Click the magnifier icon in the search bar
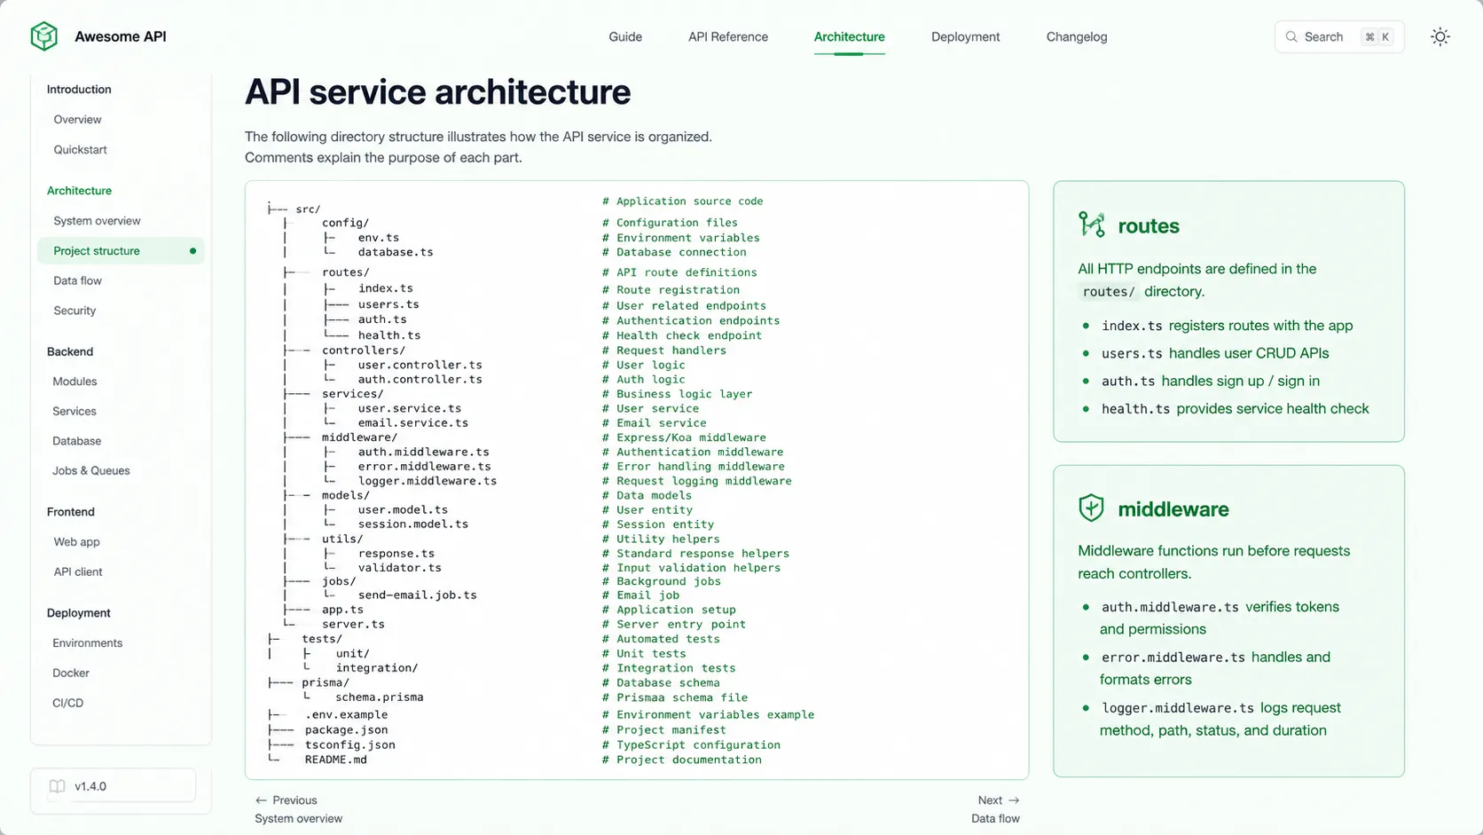Screen dimensions: 1483x835 tap(1292, 36)
